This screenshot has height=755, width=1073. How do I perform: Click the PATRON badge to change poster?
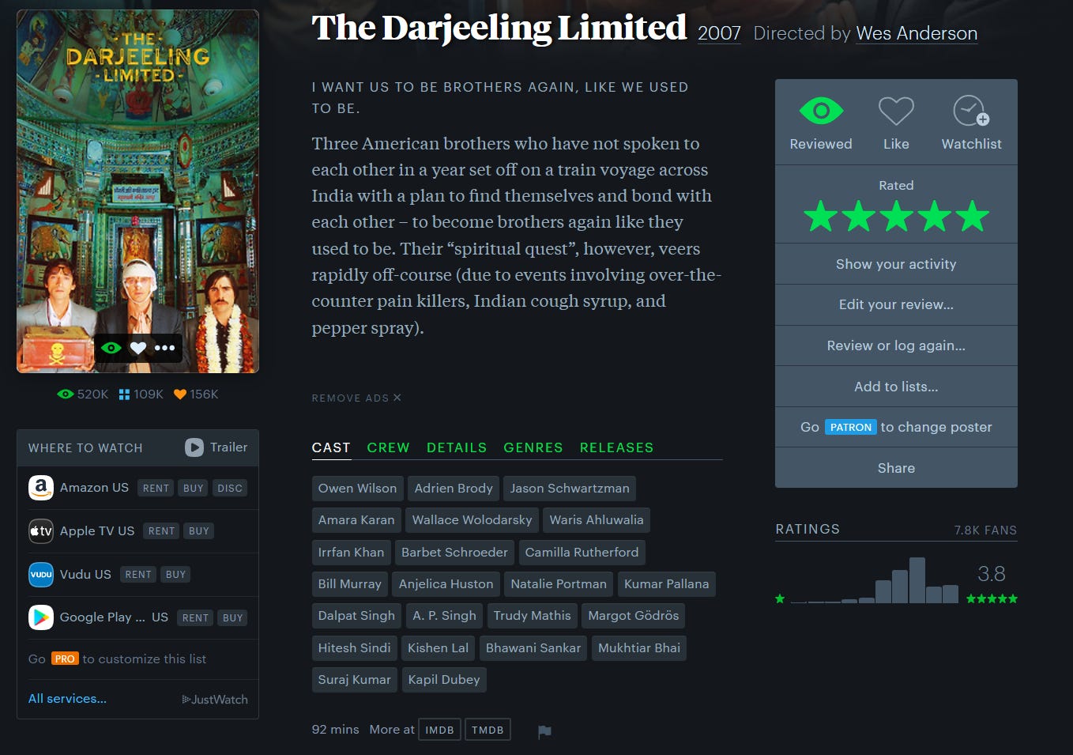(x=851, y=427)
